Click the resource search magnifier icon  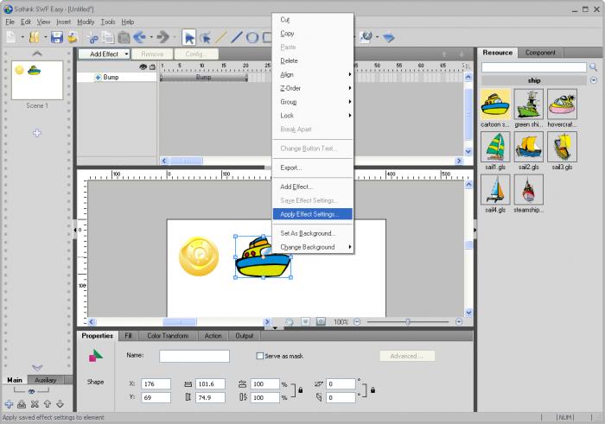pos(593,67)
